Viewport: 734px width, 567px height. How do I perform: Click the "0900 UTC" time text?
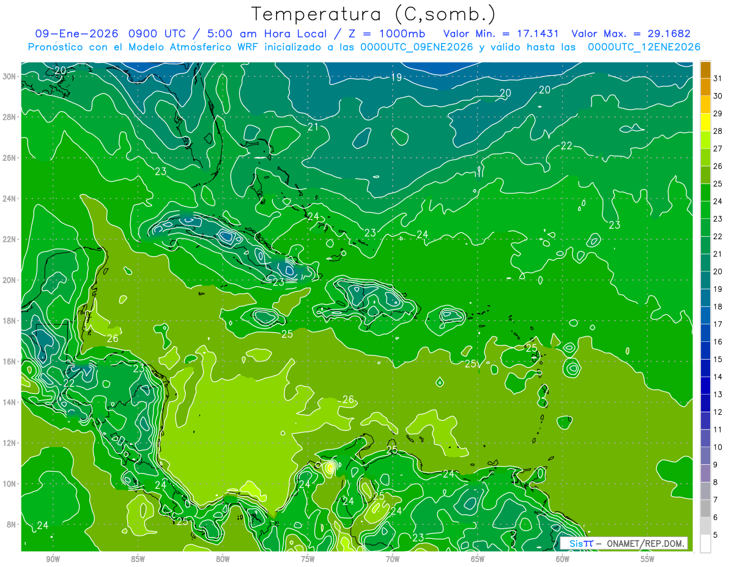pyautogui.click(x=158, y=34)
